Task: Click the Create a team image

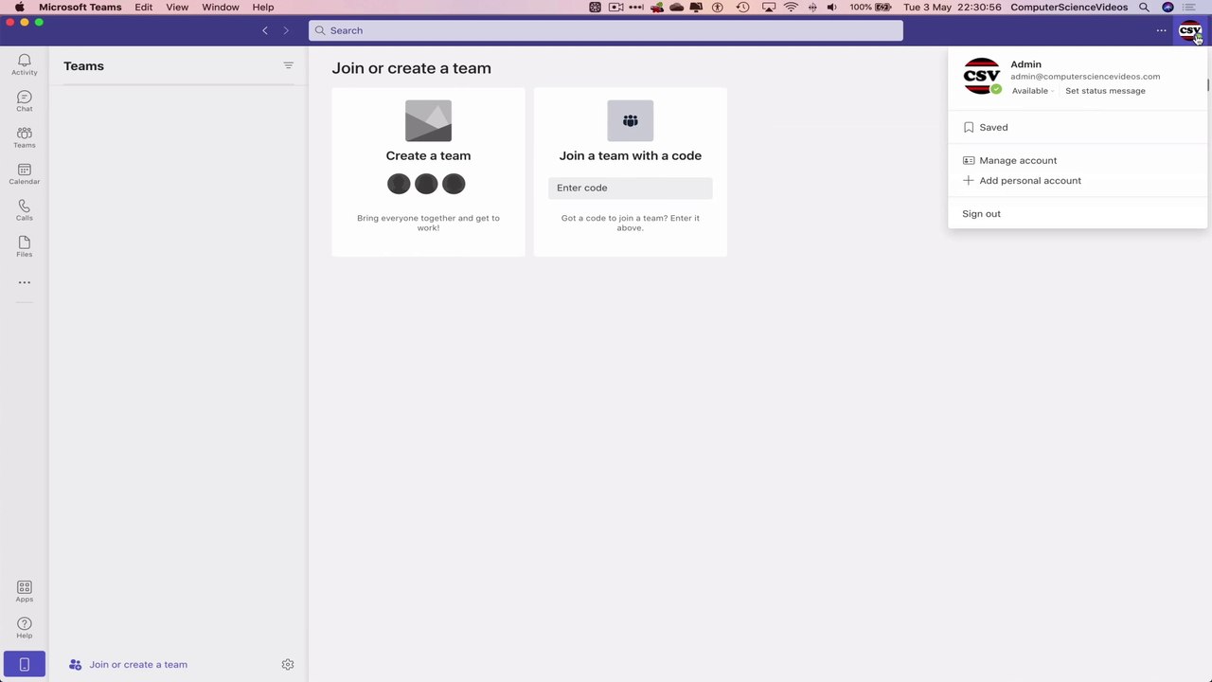Action: tap(428, 120)
